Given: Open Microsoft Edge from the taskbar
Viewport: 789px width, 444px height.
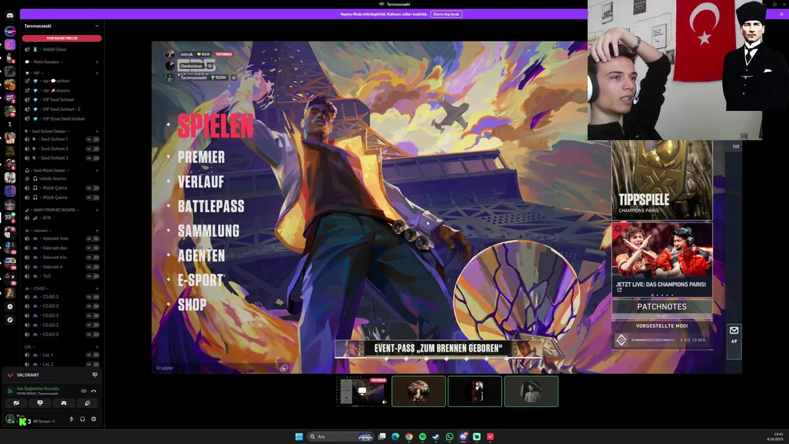Looking at the screenshot, I should click(x=395, y=437).
